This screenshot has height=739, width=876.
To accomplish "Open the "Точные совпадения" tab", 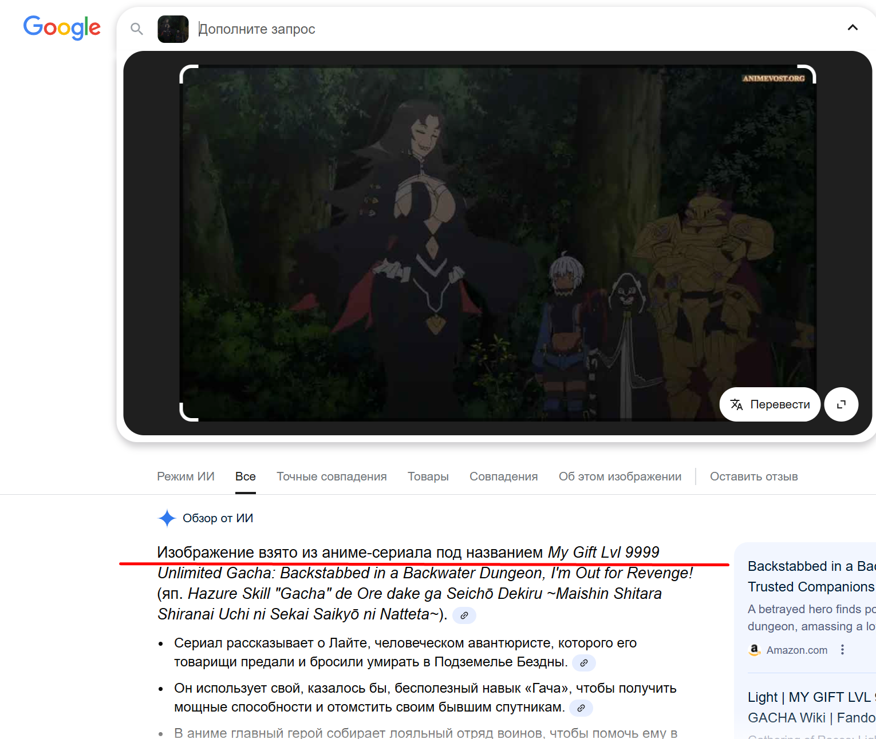I will pos(332,476).
